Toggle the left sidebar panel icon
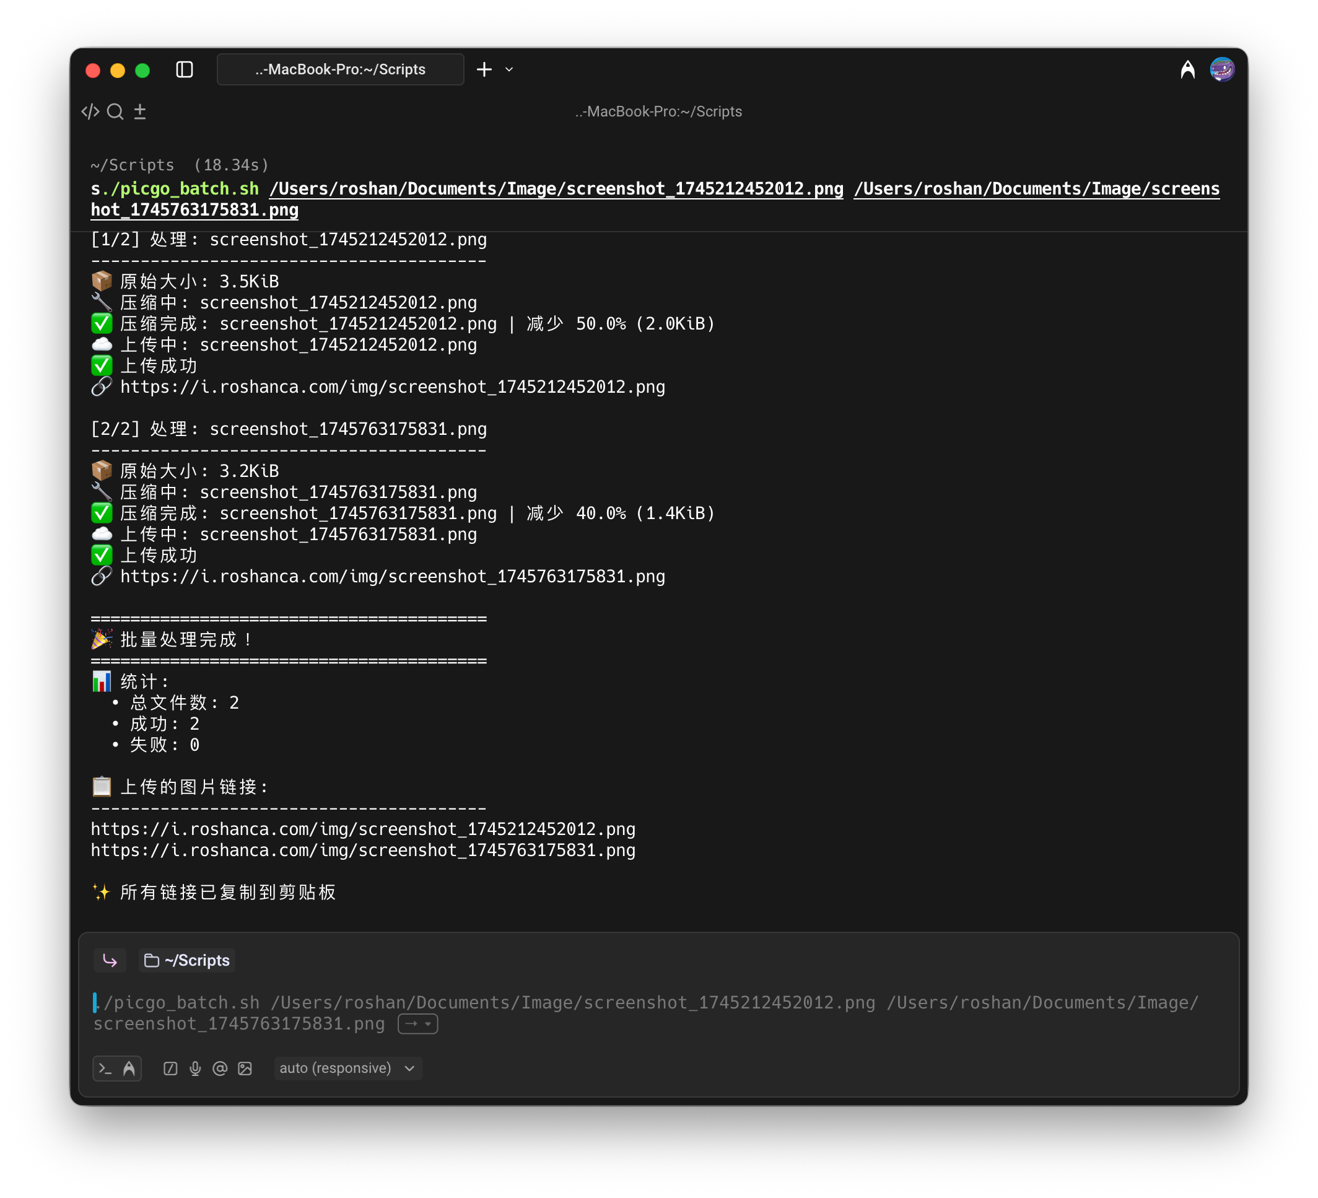The width and height of the screenshot is (1318, 1198). click(x=185, y=69)
